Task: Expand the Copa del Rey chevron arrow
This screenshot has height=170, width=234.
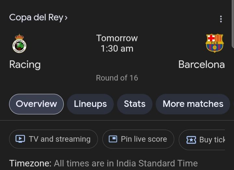Action: click(x=66, y=18)
